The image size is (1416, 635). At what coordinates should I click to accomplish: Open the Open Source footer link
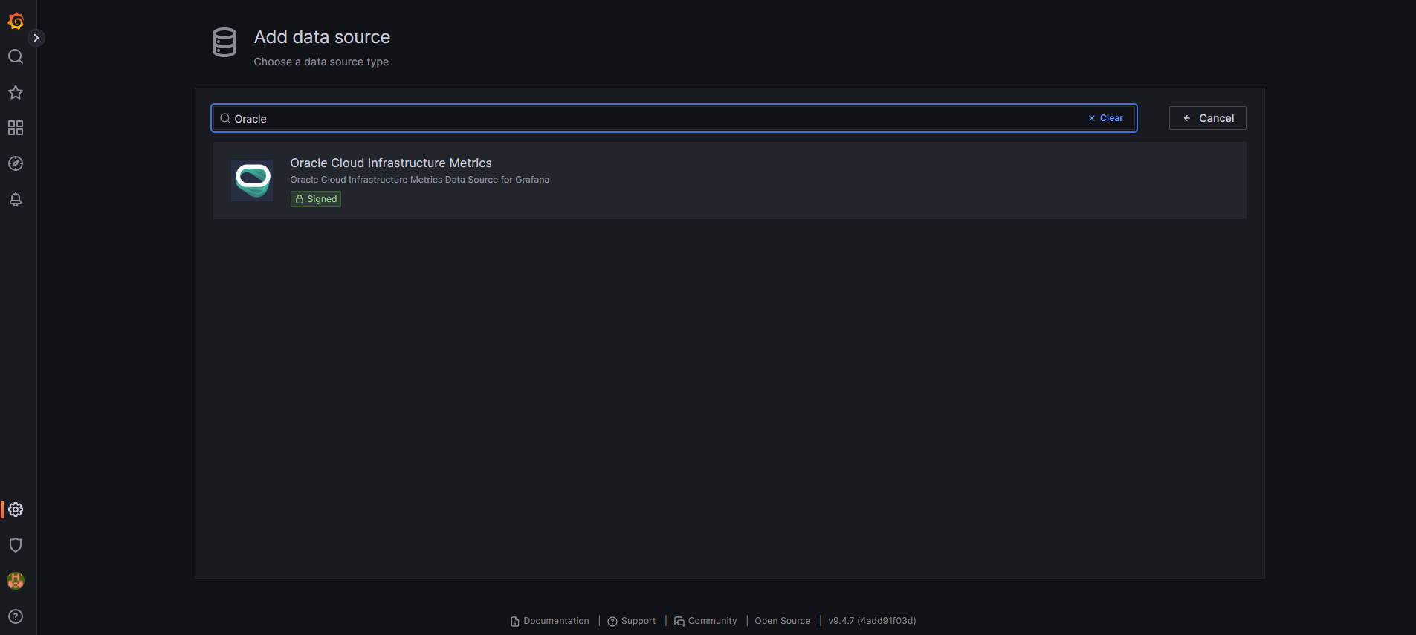783,621
